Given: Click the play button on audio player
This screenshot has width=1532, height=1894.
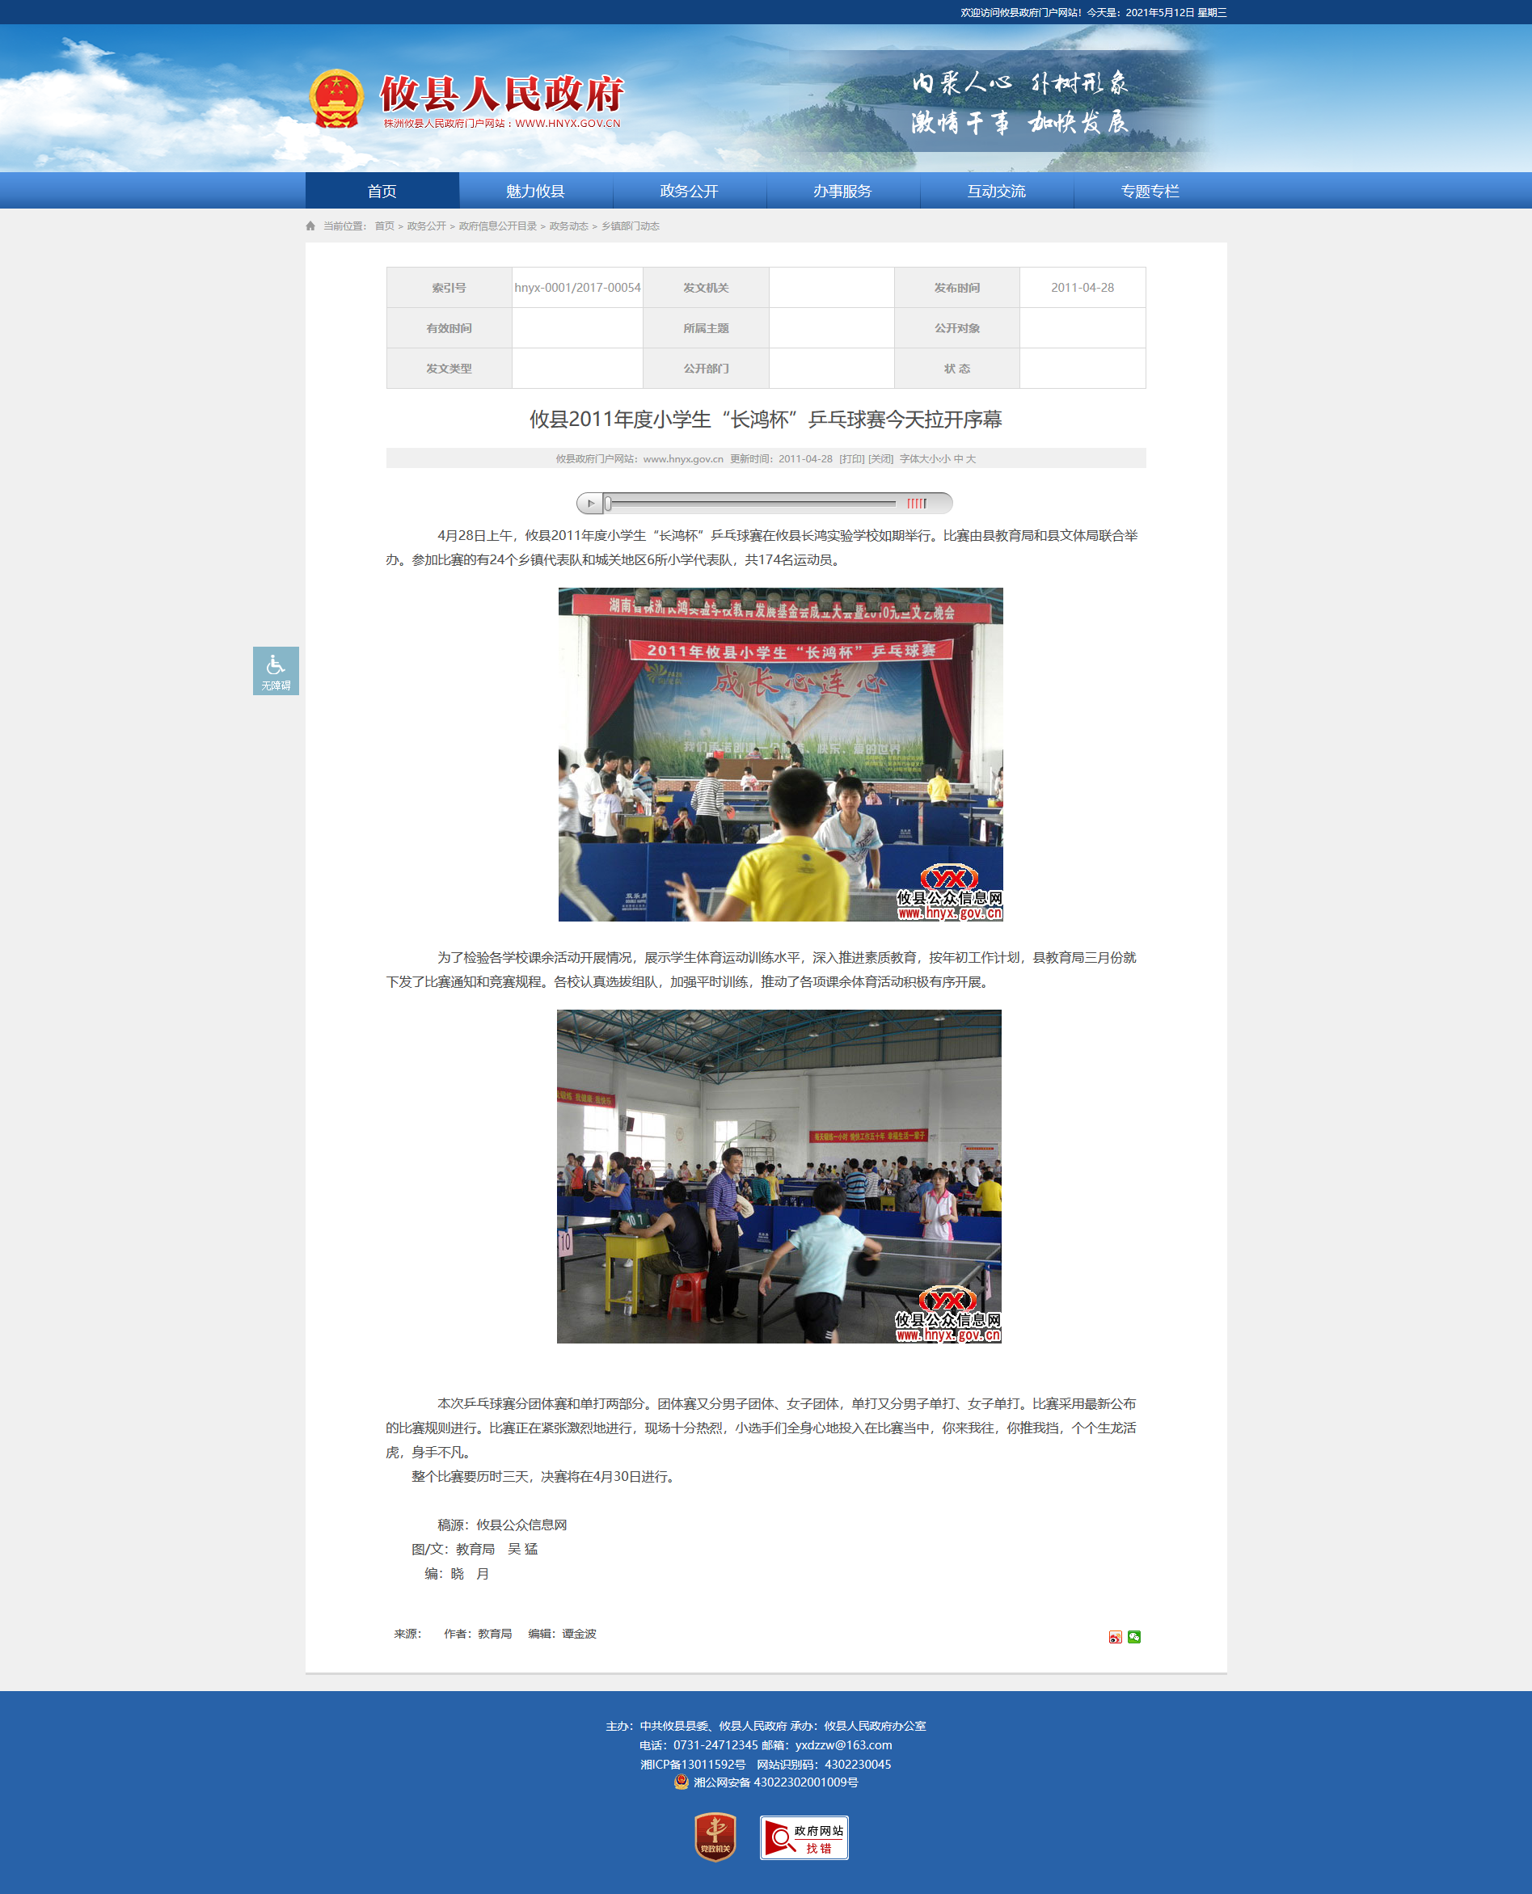Looking at the screenshot, I should pos(590,504).
